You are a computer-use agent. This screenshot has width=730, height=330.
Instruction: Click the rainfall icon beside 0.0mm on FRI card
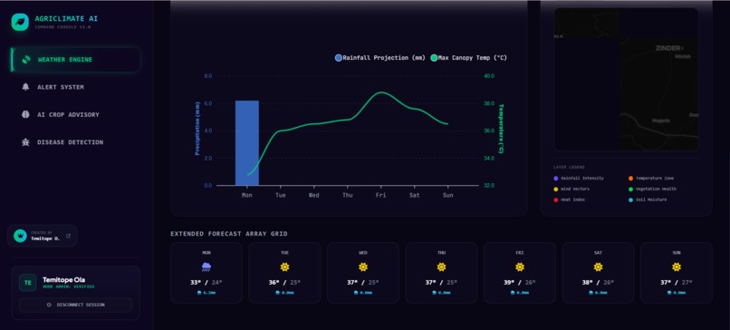513,293
